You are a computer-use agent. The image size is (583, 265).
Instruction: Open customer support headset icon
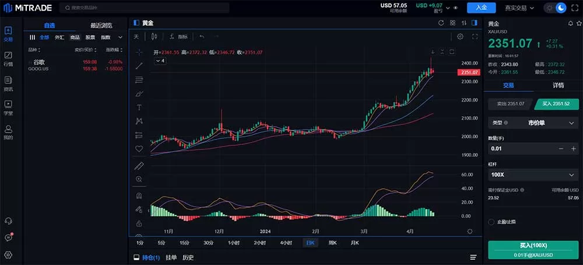click(8, 221)
